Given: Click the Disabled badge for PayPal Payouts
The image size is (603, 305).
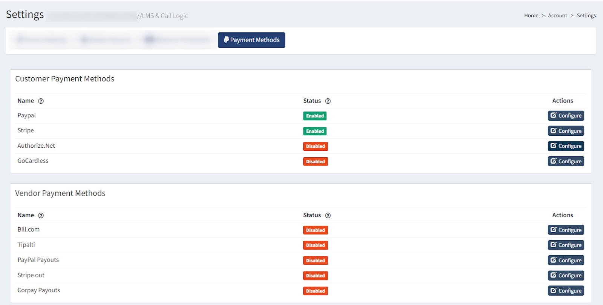Looking at the screenshot, I should 315,261.
